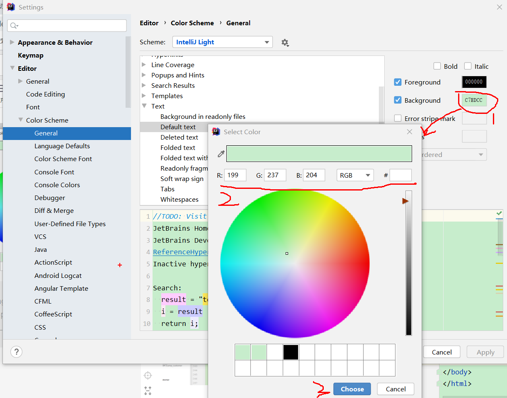The image size is (507, 398).
Task: Select Console Colors page
Action: [x=57, y=185]
